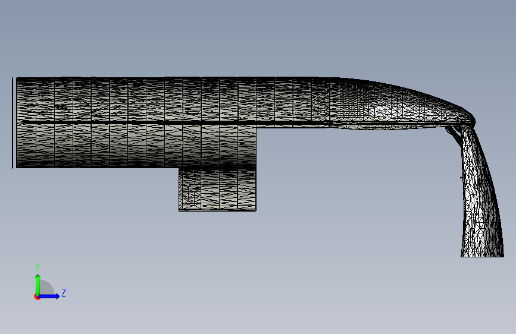Select the small rectangular block under the body

point(217,190)
